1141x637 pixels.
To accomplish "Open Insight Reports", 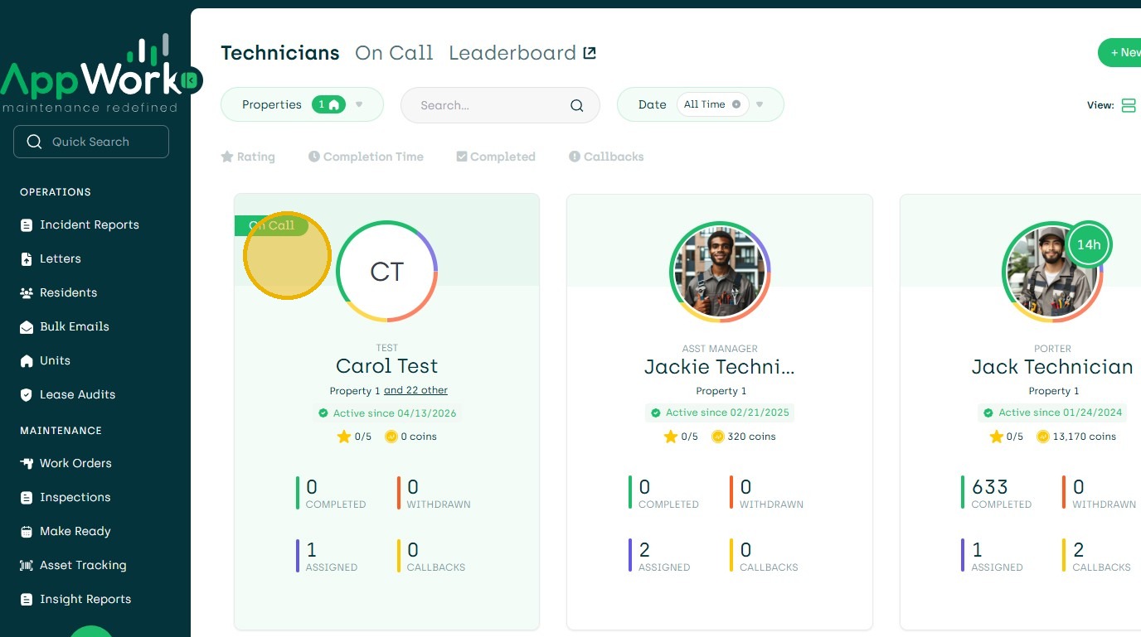I will 75,599.
